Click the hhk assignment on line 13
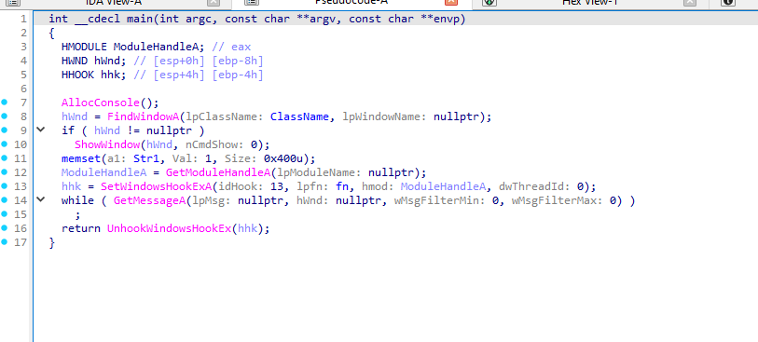This screenshot has height=342, width=758. pos(71,187)
